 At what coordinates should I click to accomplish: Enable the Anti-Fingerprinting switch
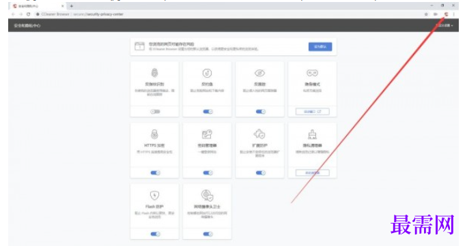(155, 112)
